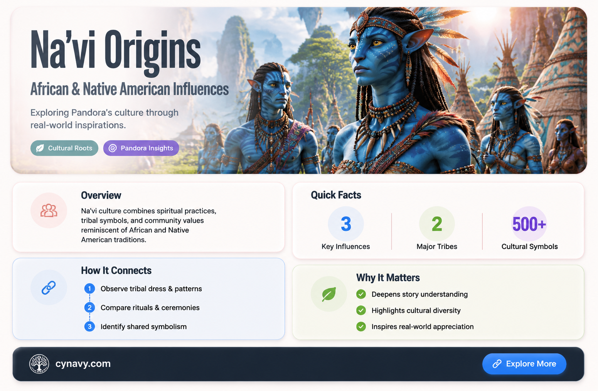Image resolution: width=598 pixels, height=391 pixels.
Task: Click Observe tribal dress & patterns text
Action: tap(151, 289)
